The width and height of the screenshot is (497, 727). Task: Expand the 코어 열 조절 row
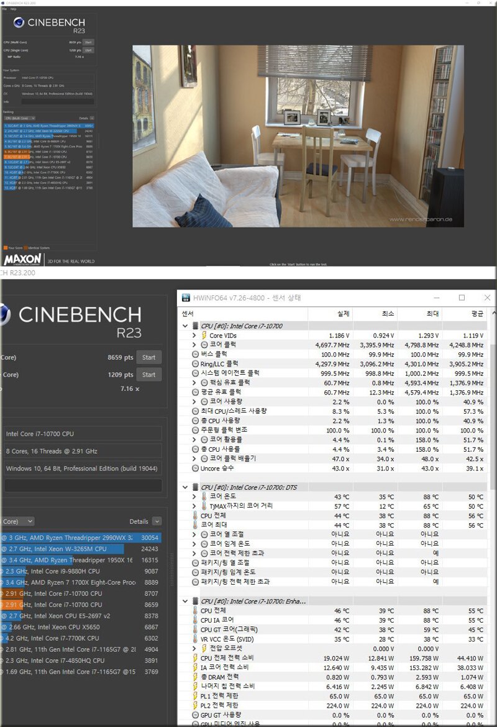point(194,534)
